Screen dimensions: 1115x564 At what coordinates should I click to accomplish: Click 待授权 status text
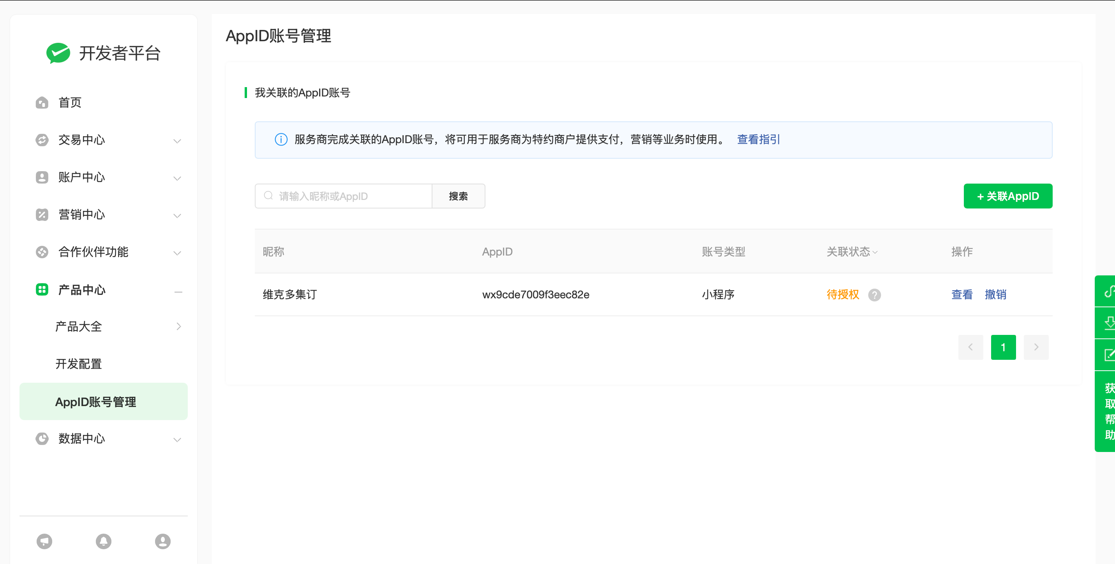[x=842, y=294]
